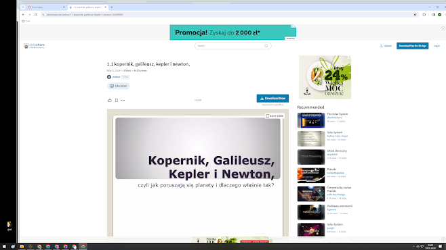The height and width of the screenshot is (250, 446).
Task: Close the Post Edytuj tab
Action: (64, 7)
